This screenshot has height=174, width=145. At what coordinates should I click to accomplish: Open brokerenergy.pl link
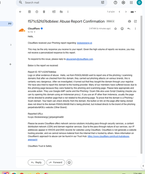85,43
